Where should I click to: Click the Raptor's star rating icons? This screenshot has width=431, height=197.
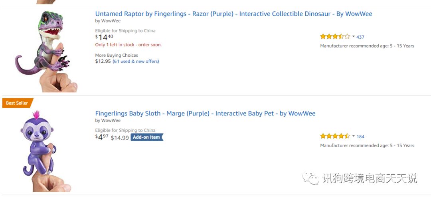point(335,37)
